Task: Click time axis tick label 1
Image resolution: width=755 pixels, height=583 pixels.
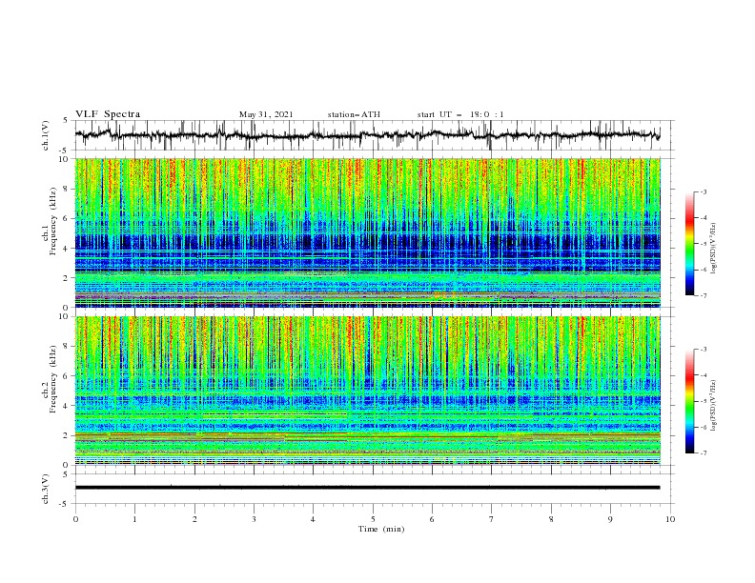Action: click(x=134, y=519)
